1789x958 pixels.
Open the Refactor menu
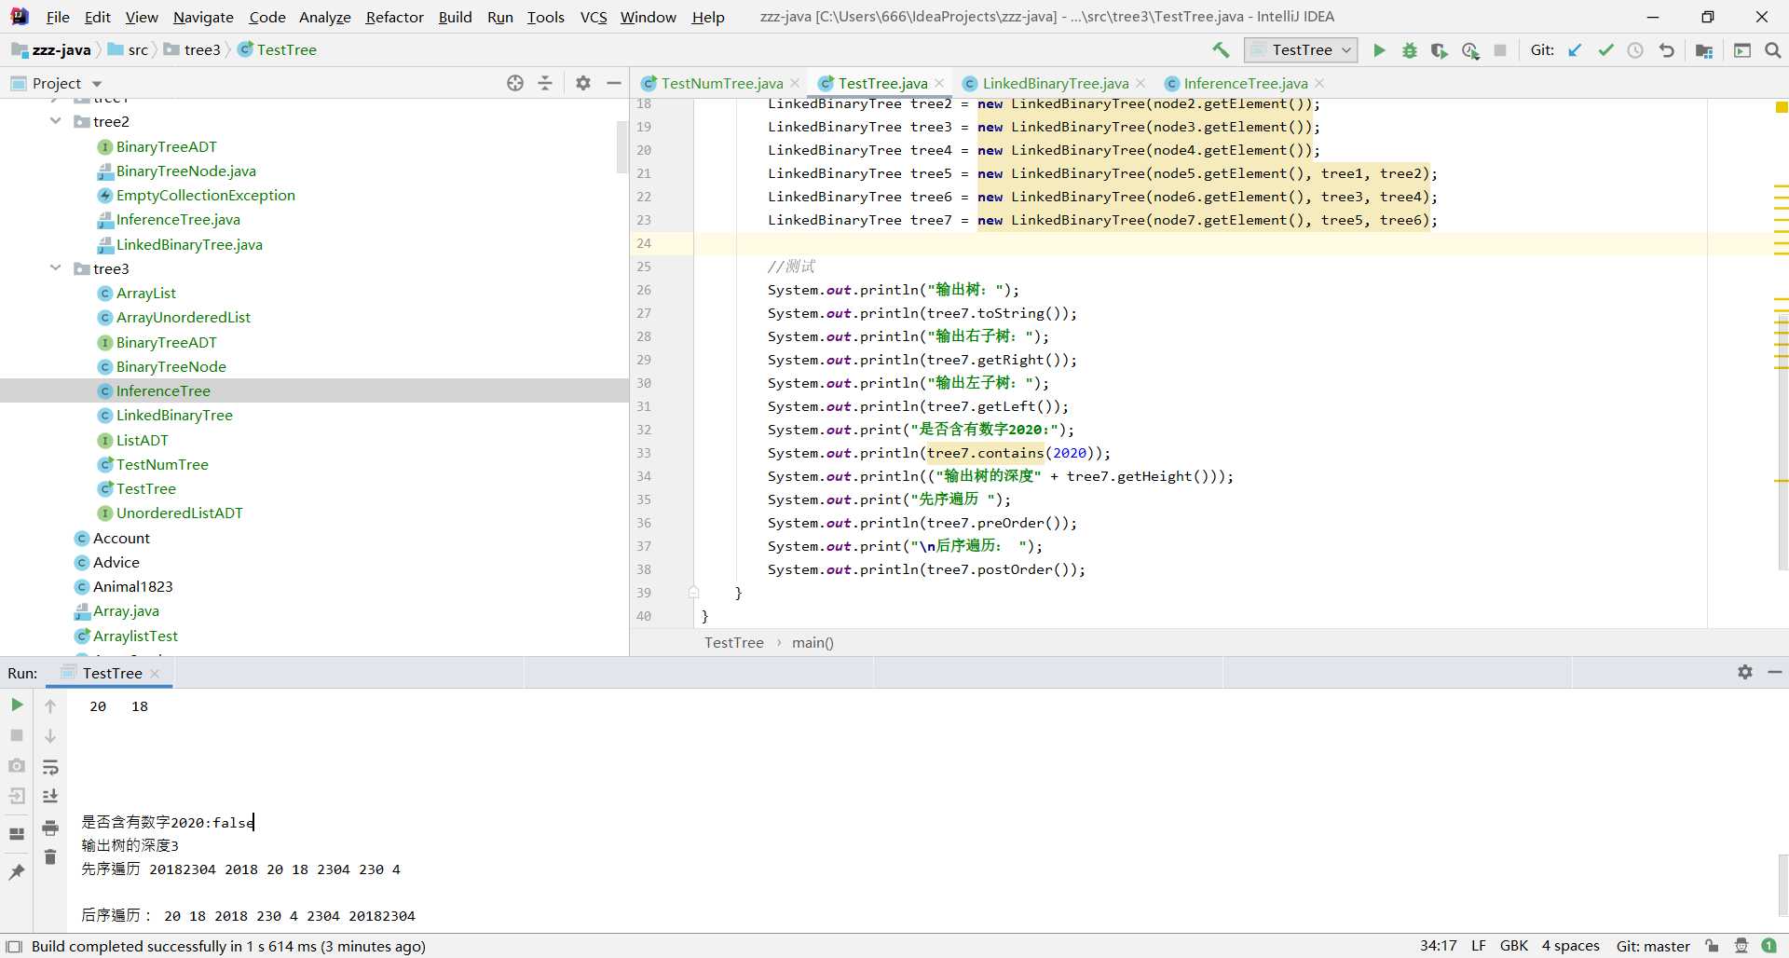pyautogui.click(x=394, y=17)
